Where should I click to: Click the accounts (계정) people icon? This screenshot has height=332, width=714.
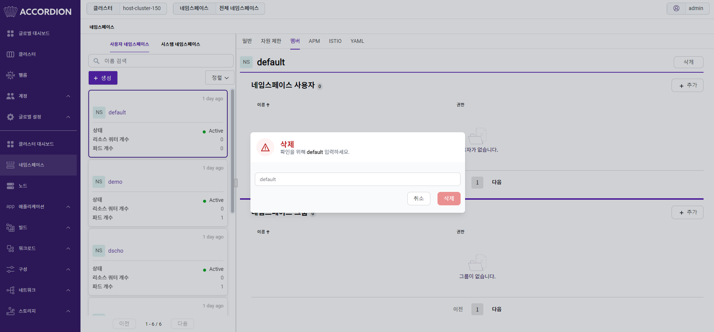click(10, 96)
